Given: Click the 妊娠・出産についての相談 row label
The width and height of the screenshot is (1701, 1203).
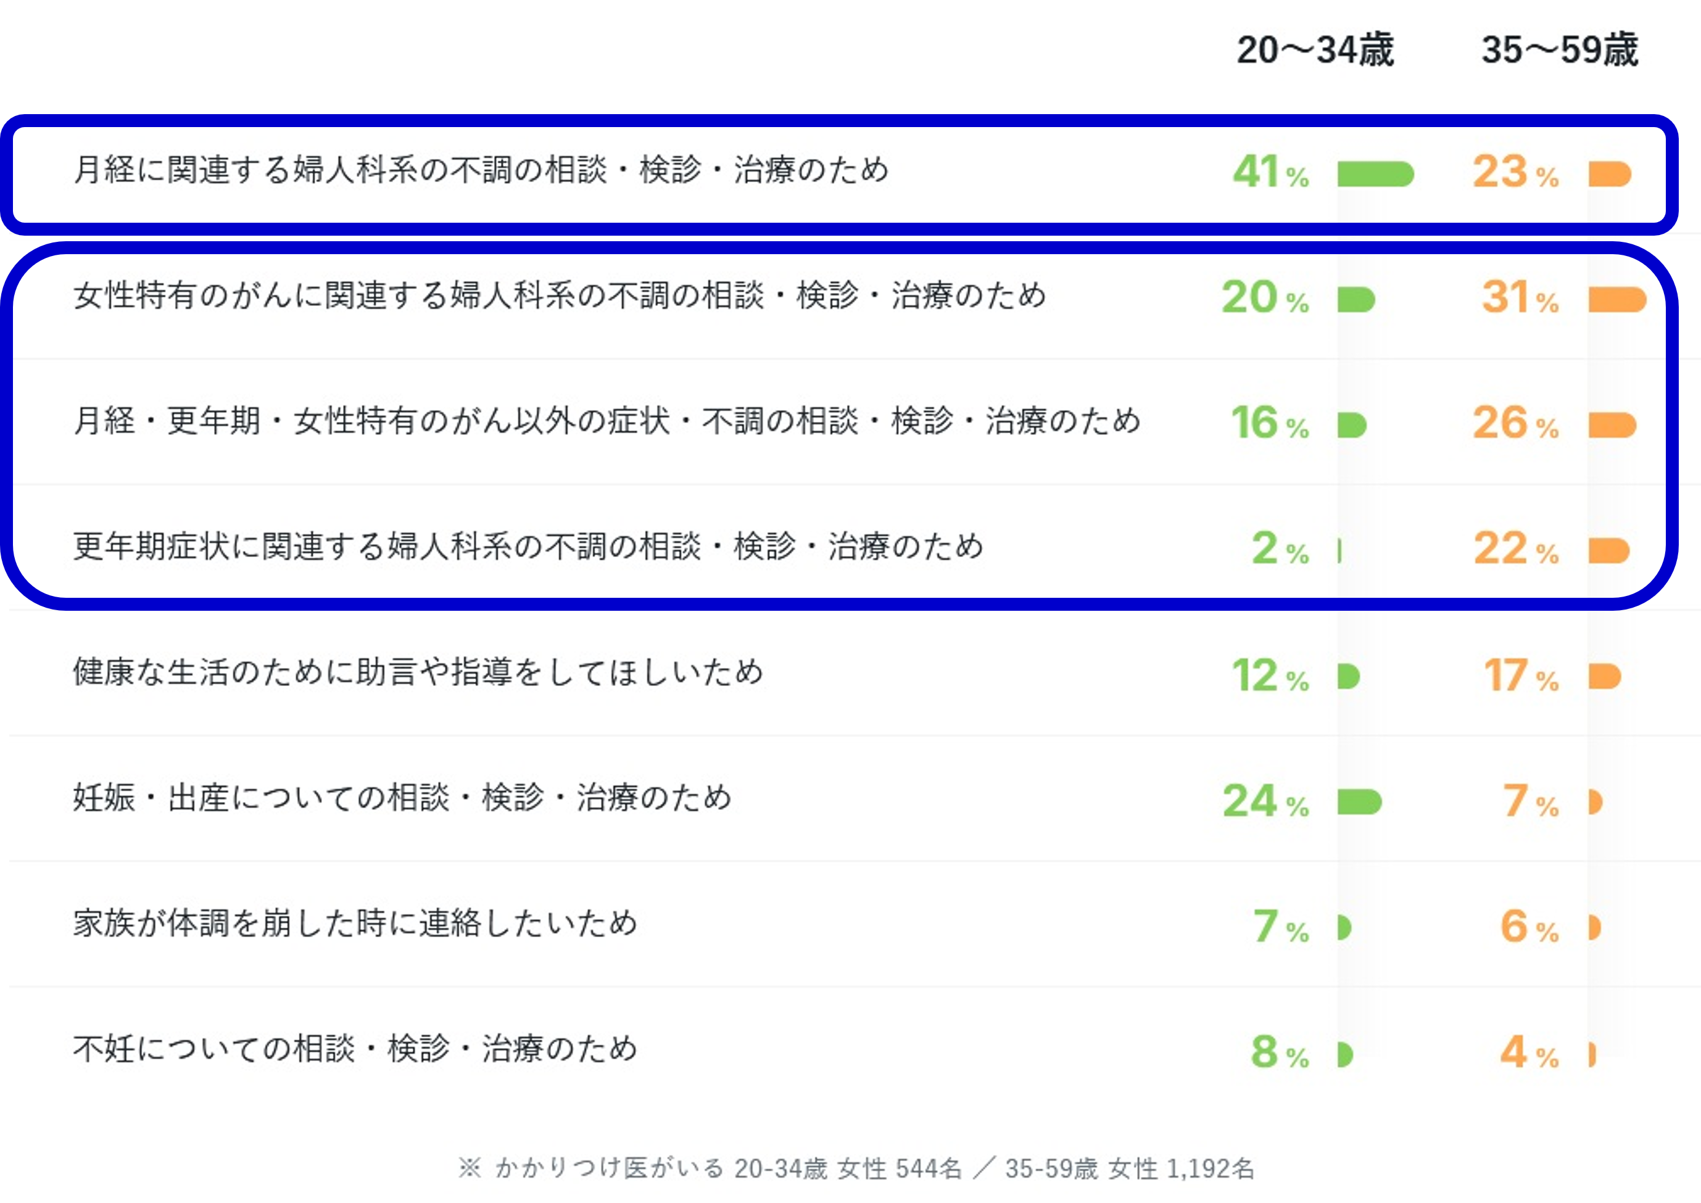Looking at the screenshot, I should 402,798.
